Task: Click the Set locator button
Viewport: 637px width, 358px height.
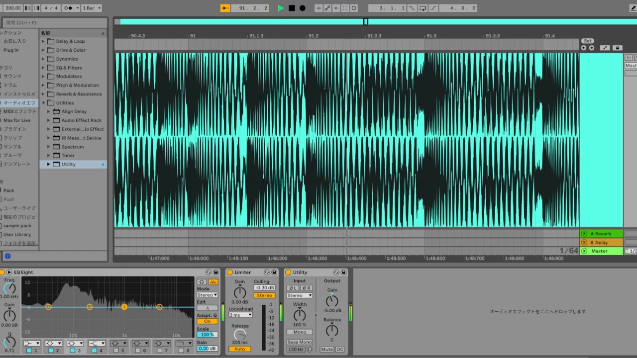Action: point(588,41)
